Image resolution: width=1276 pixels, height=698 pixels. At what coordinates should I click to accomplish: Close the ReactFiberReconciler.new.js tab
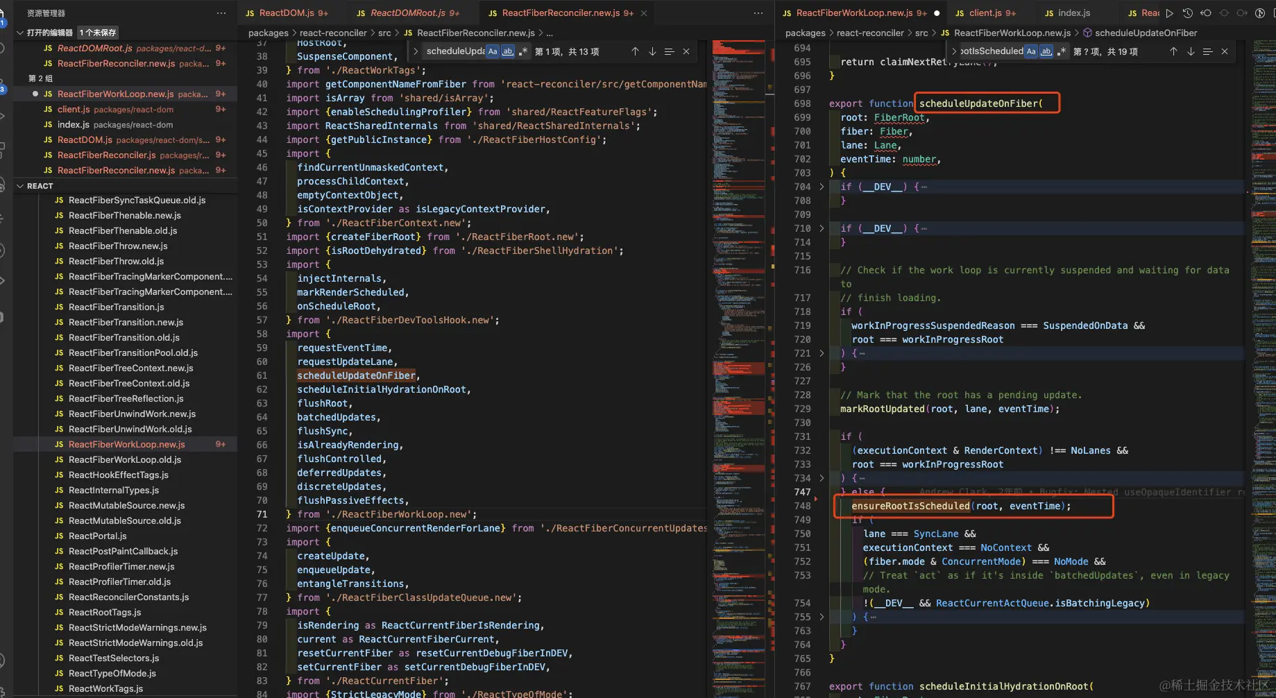(644, 13)
